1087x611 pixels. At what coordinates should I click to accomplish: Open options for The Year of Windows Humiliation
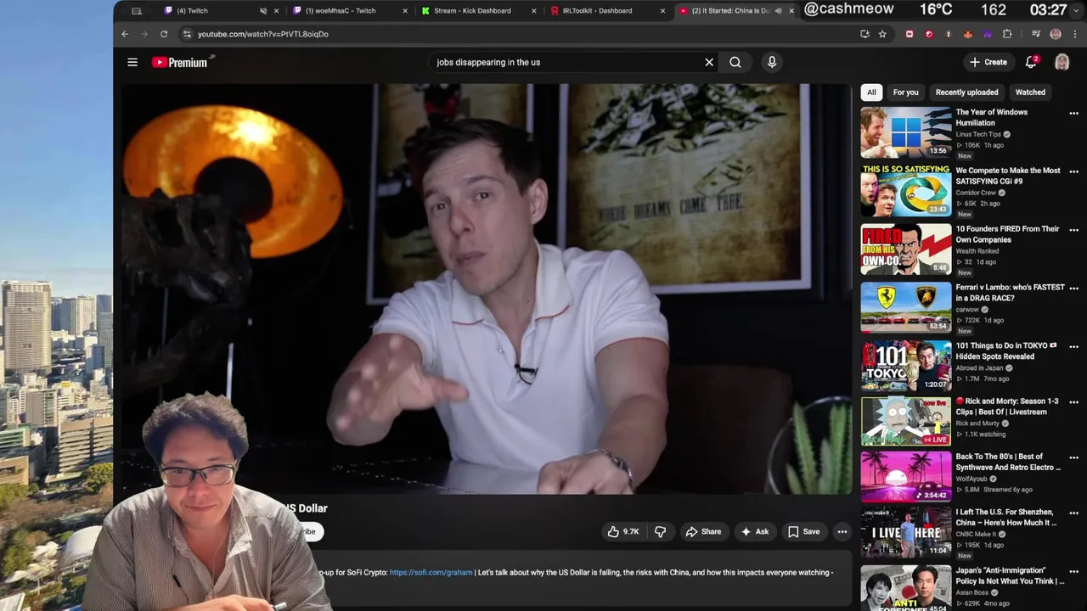(x=1073, y=113)
